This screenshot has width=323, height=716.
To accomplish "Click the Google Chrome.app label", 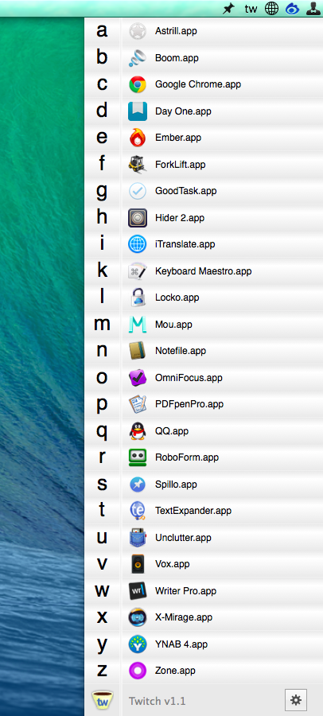I will point(198,84).
